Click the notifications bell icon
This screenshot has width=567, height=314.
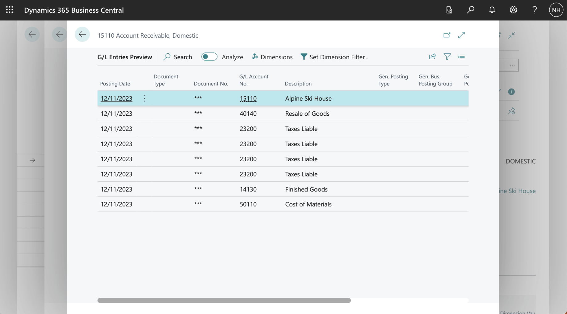click(492, 10)
